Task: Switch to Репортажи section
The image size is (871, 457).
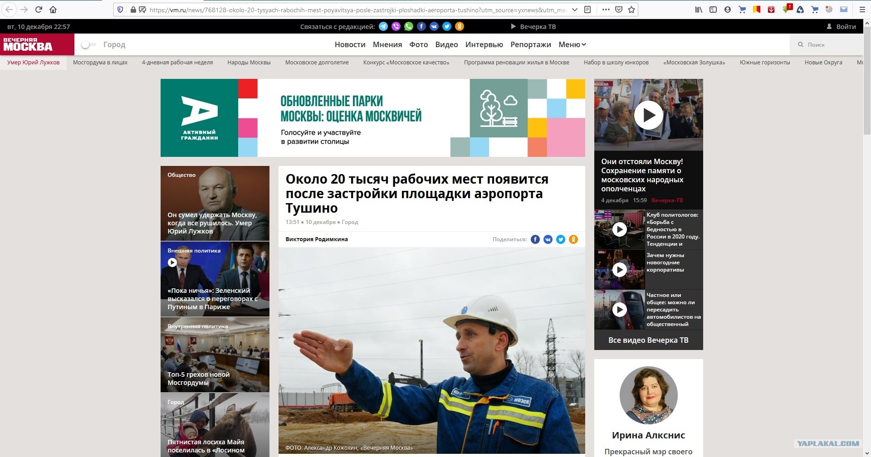Action: pyautogui.click(x=530, y=44)
